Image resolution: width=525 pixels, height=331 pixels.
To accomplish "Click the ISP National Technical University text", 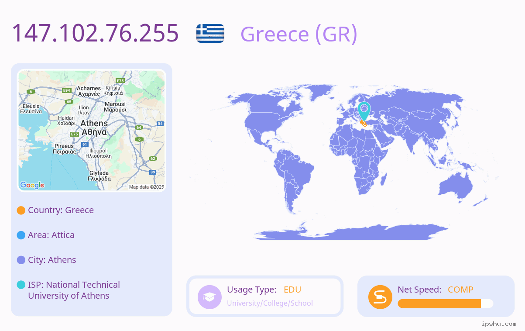I will pyautogui.click(x=74, y=290).
